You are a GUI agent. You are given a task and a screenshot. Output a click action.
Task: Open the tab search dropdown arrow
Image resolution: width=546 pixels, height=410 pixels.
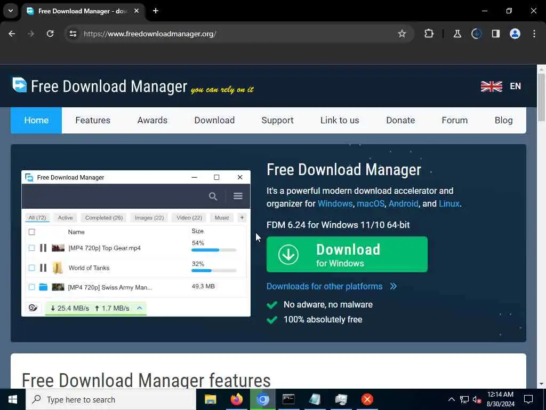[x=11, y=11]
